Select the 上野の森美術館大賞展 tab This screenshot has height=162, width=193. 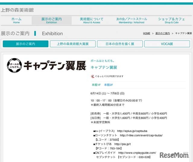point(73,44)
